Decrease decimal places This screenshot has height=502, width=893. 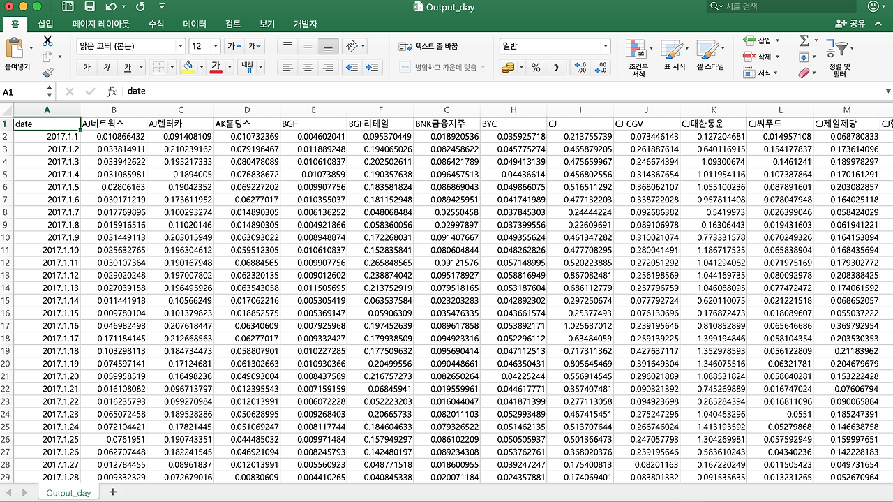coord(602,68)
